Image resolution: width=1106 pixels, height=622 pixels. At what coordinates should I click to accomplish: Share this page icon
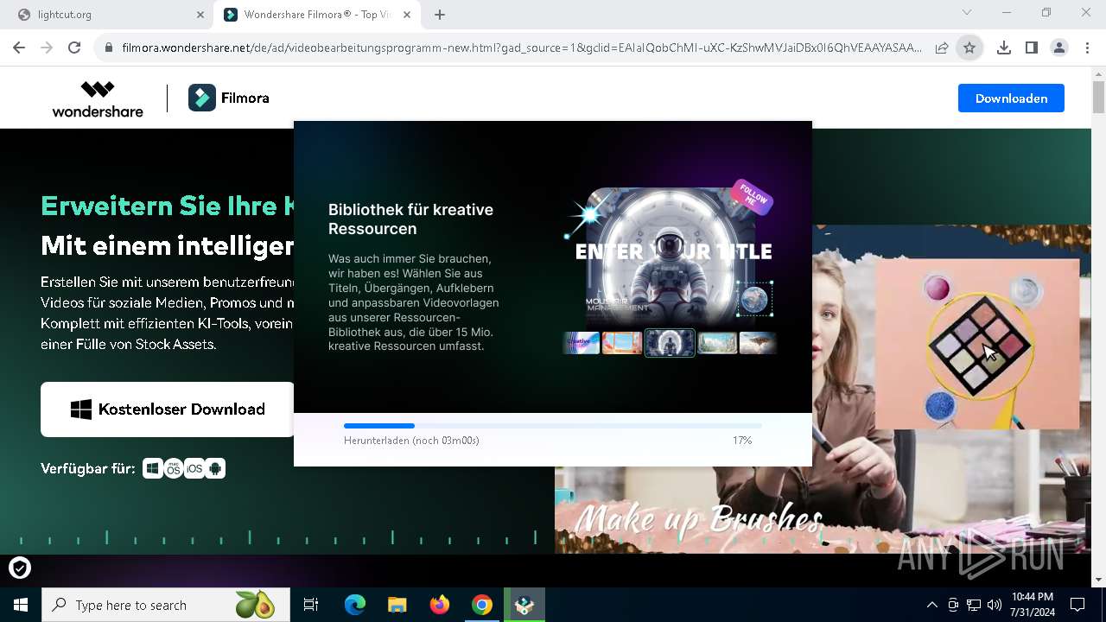942,48
